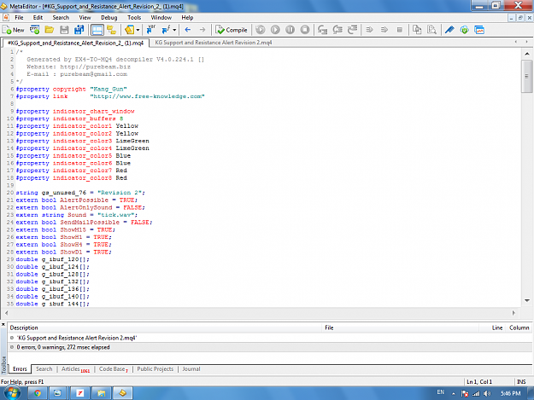Click the volume speaker tray icon

[487, 393]
